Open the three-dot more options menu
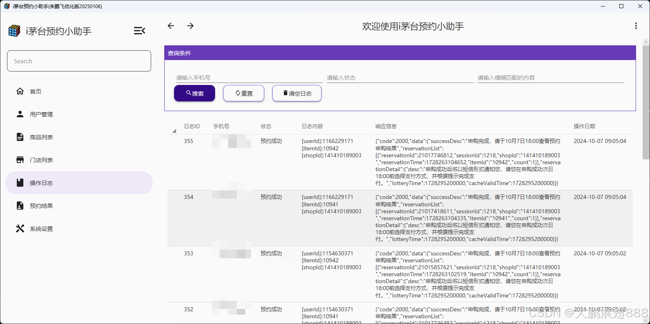This screenshot has height=324, width=650. pos(636,26)
